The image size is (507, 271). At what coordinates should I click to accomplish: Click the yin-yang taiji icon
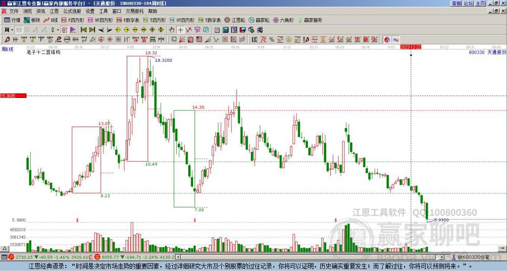[x=387, y=40]
